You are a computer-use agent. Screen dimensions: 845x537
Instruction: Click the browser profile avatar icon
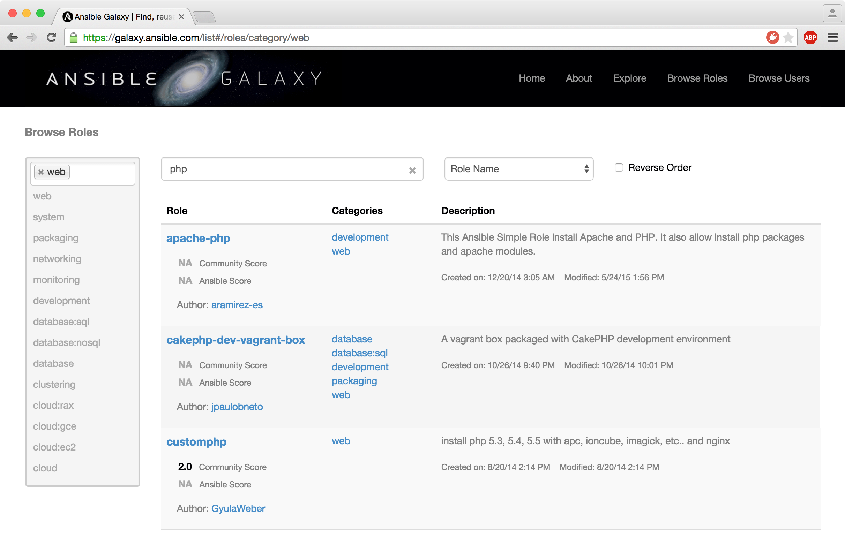click(x=832, y=13)
